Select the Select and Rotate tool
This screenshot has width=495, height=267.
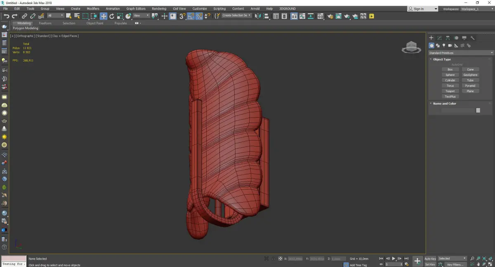pos(112,16)
